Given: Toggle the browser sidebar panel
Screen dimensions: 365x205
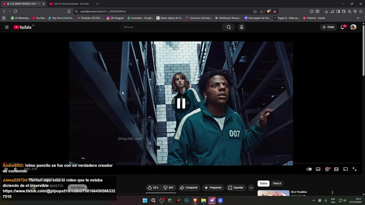Looking at the screenshot, I should pos(338,11).
